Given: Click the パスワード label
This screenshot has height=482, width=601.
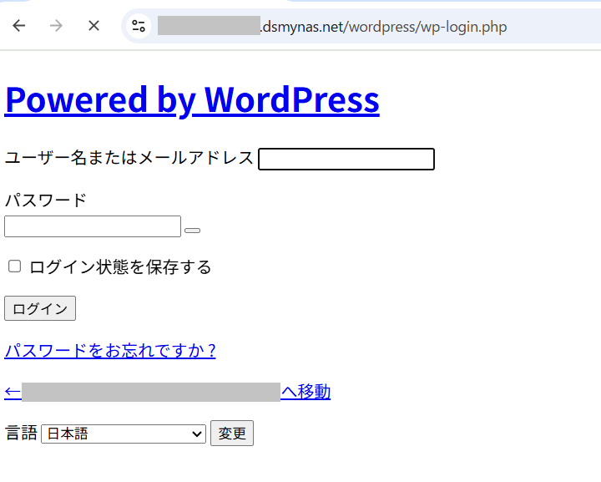Looking at the screenshot, I should 46,200.
